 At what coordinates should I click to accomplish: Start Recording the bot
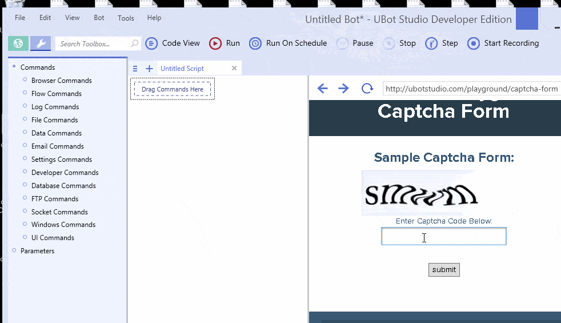[503, 43]
